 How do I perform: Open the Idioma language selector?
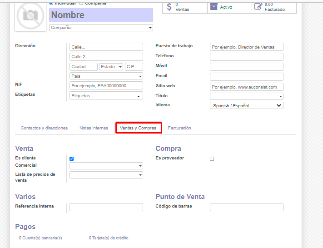pyautogui.click(x=246, y=105)
